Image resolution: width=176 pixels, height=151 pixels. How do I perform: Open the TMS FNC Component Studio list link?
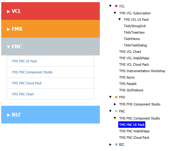tap(32, 72)
